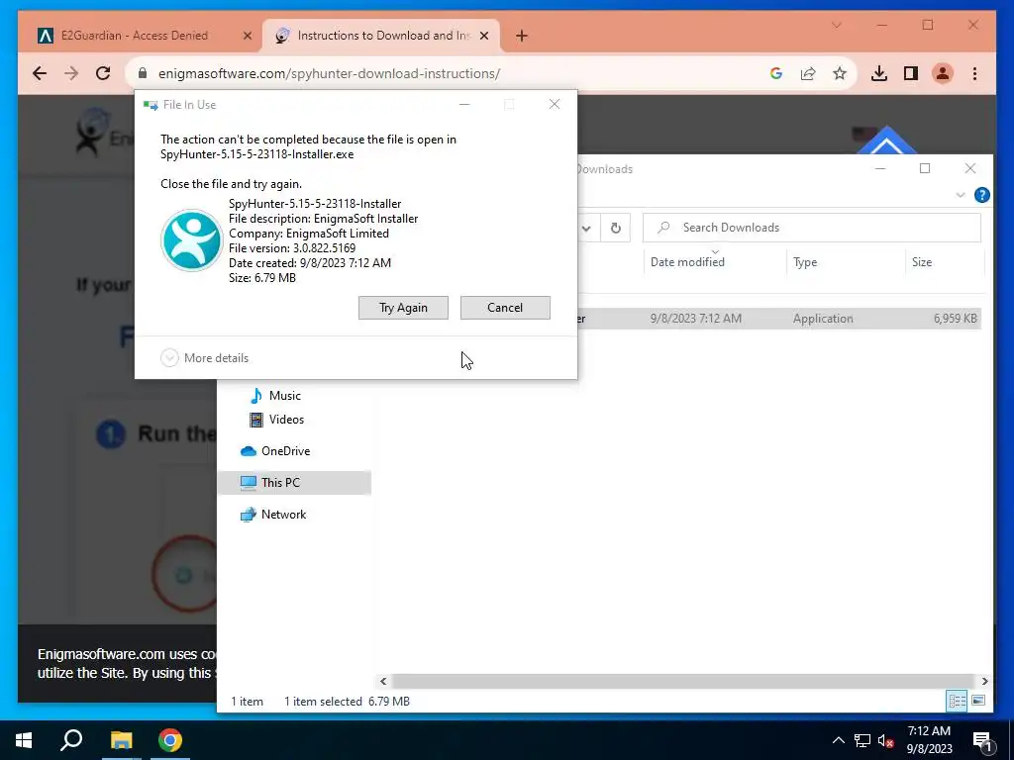Open Videos in Explorer sidebar
Screen dimensions: 1014x760
277,420
